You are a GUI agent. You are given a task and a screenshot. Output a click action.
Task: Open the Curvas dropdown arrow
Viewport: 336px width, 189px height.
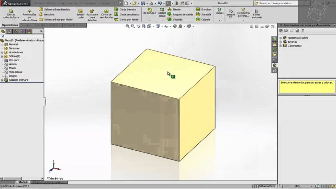[219, 20]
